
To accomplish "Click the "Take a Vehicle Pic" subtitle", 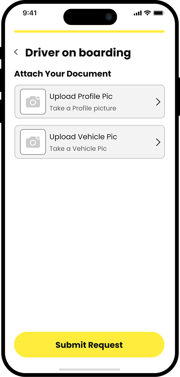I will coord(78,149).
